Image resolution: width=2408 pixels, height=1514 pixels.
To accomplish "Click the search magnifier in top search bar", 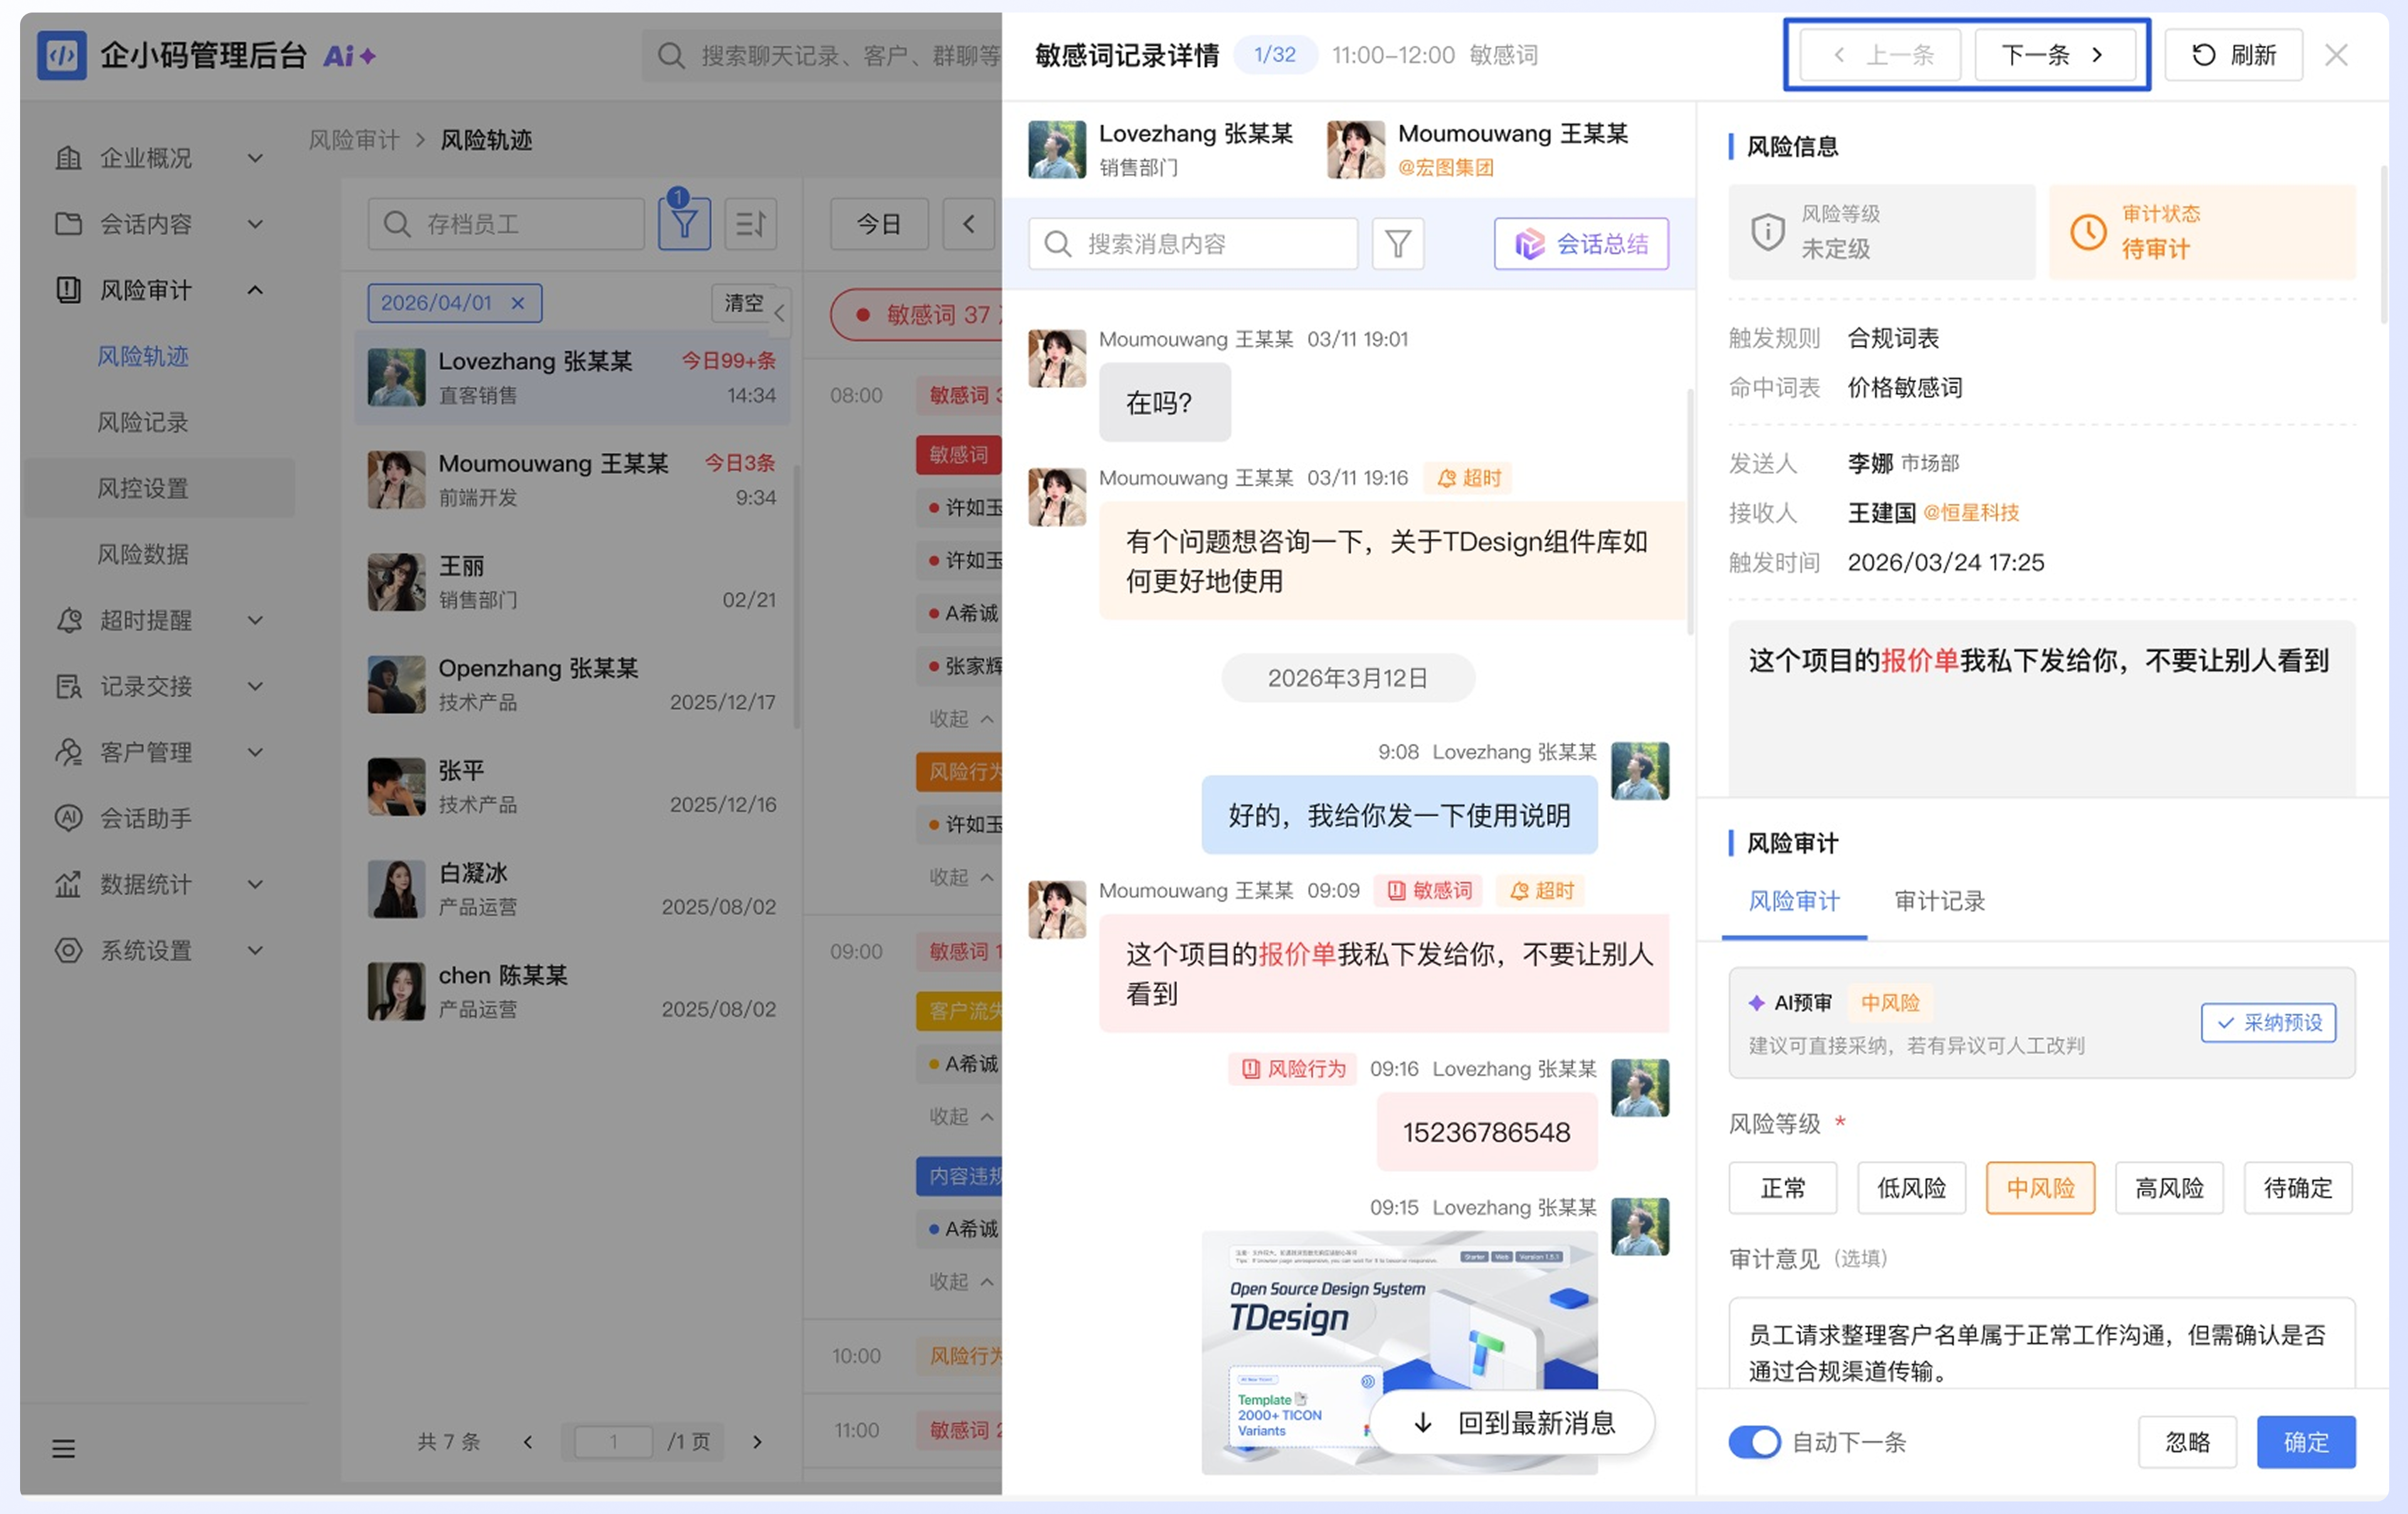I will pyautogui.click(x=671, y=55).
